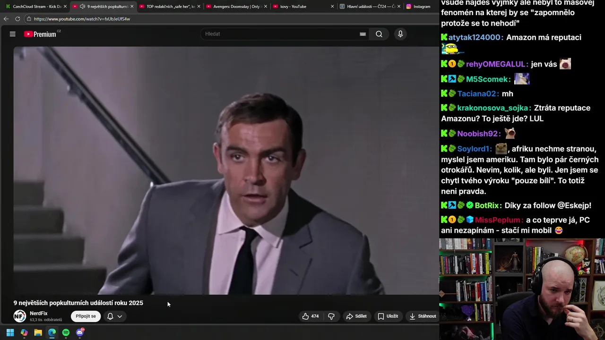Open the on-screen keyboard icon in search
This screenshot has height=340, width=605.
coord(363,34)
